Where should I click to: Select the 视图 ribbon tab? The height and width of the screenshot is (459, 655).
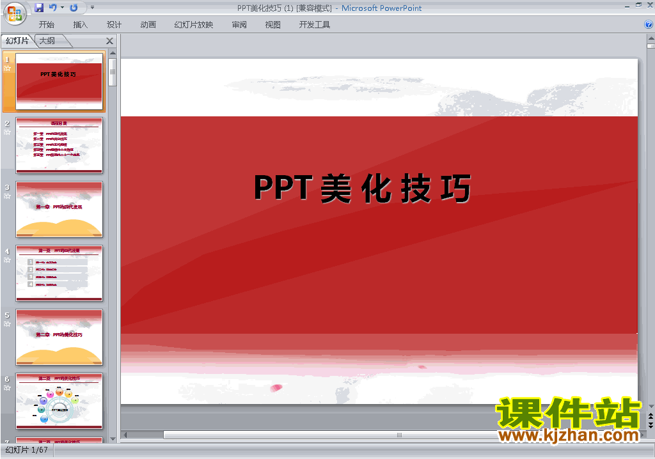[x=272, y=25]
